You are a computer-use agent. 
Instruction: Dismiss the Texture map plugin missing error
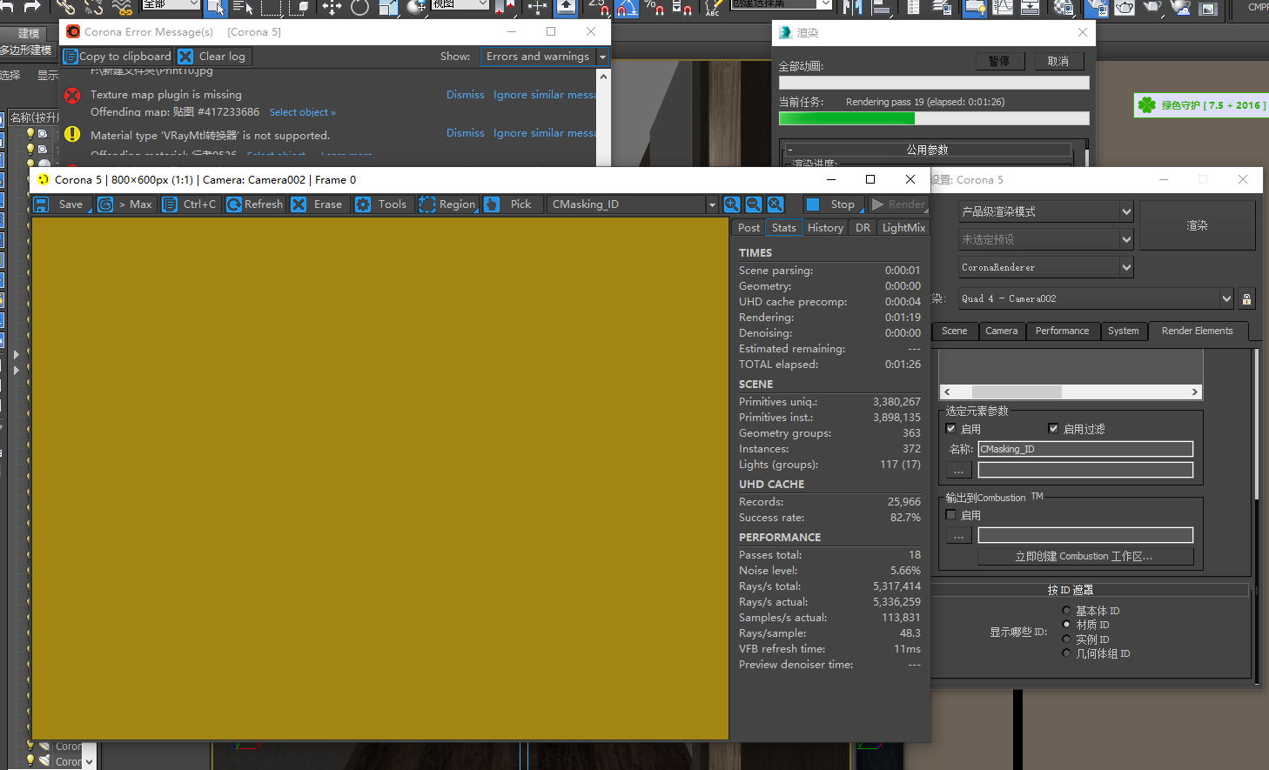pos(465,95)
